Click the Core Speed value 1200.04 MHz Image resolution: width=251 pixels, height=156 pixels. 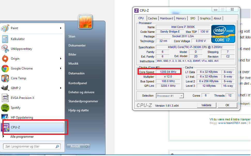(168, 72)
